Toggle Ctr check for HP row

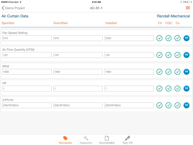pos(159,88)
